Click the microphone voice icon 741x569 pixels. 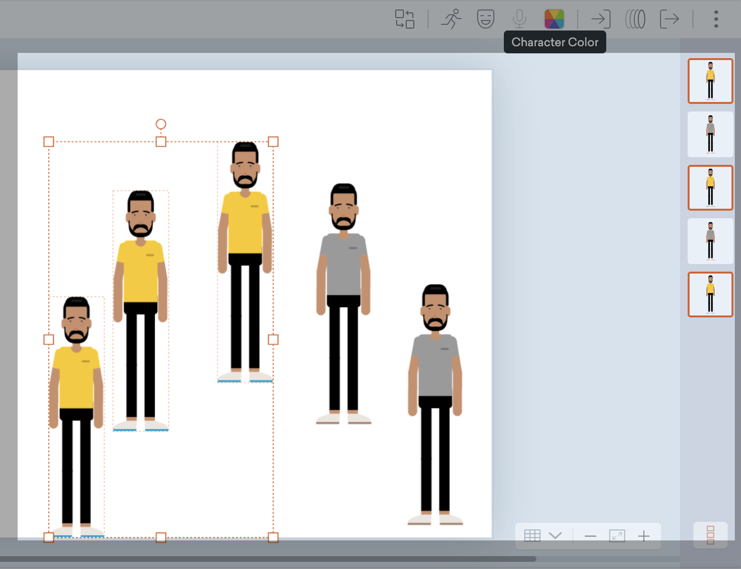coord(519,19)
